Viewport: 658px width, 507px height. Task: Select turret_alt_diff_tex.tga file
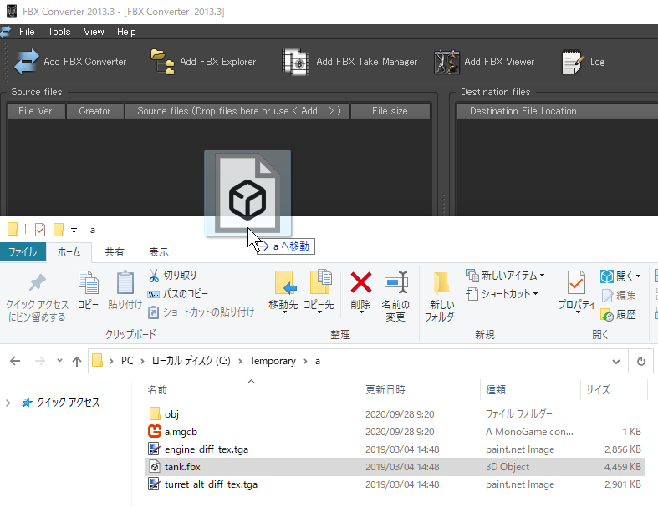(x=395, y=484)
